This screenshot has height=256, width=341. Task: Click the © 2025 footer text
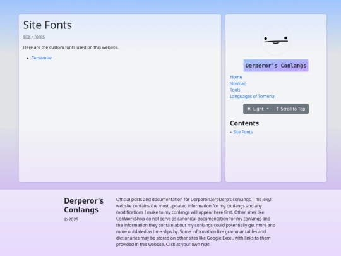coord(71,219)
